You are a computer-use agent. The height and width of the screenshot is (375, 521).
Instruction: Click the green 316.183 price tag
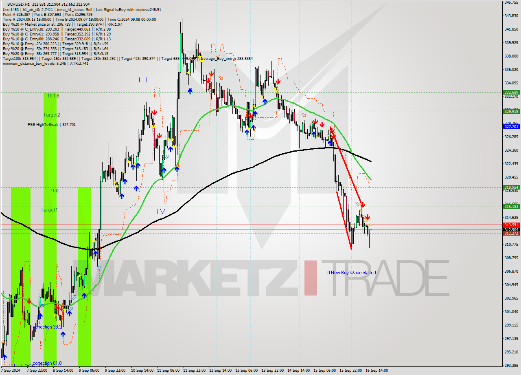[512, 207]
